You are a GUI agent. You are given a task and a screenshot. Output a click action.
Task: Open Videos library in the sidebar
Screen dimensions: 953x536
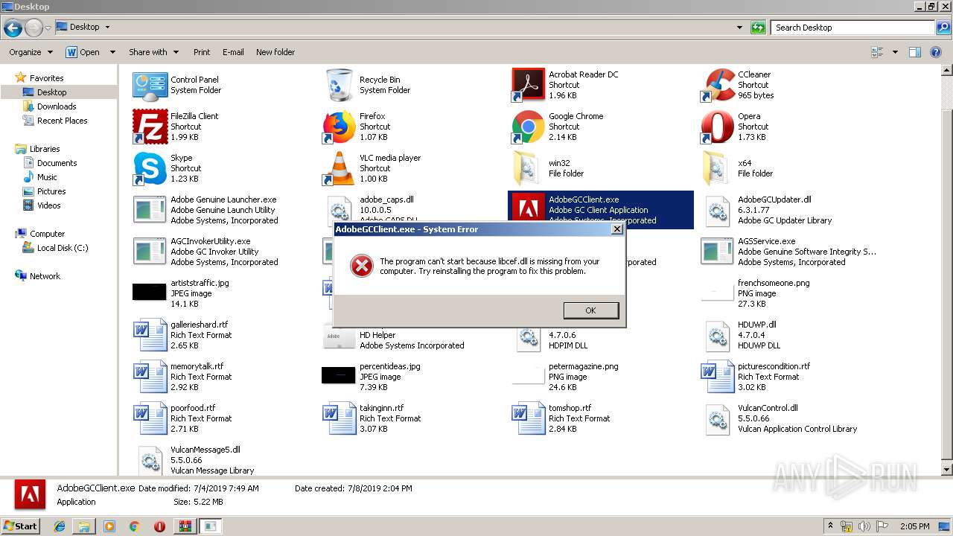pyautogui.click(x=48, y=205)
